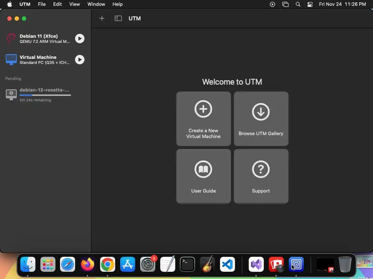Screen dimensions: 373x279
Task: Click the UTM icon in the Dock
Action: pos(296,264)
